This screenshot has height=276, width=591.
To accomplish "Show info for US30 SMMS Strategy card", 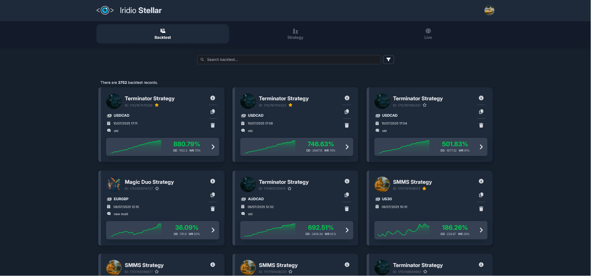I will (x=481, y=181).
